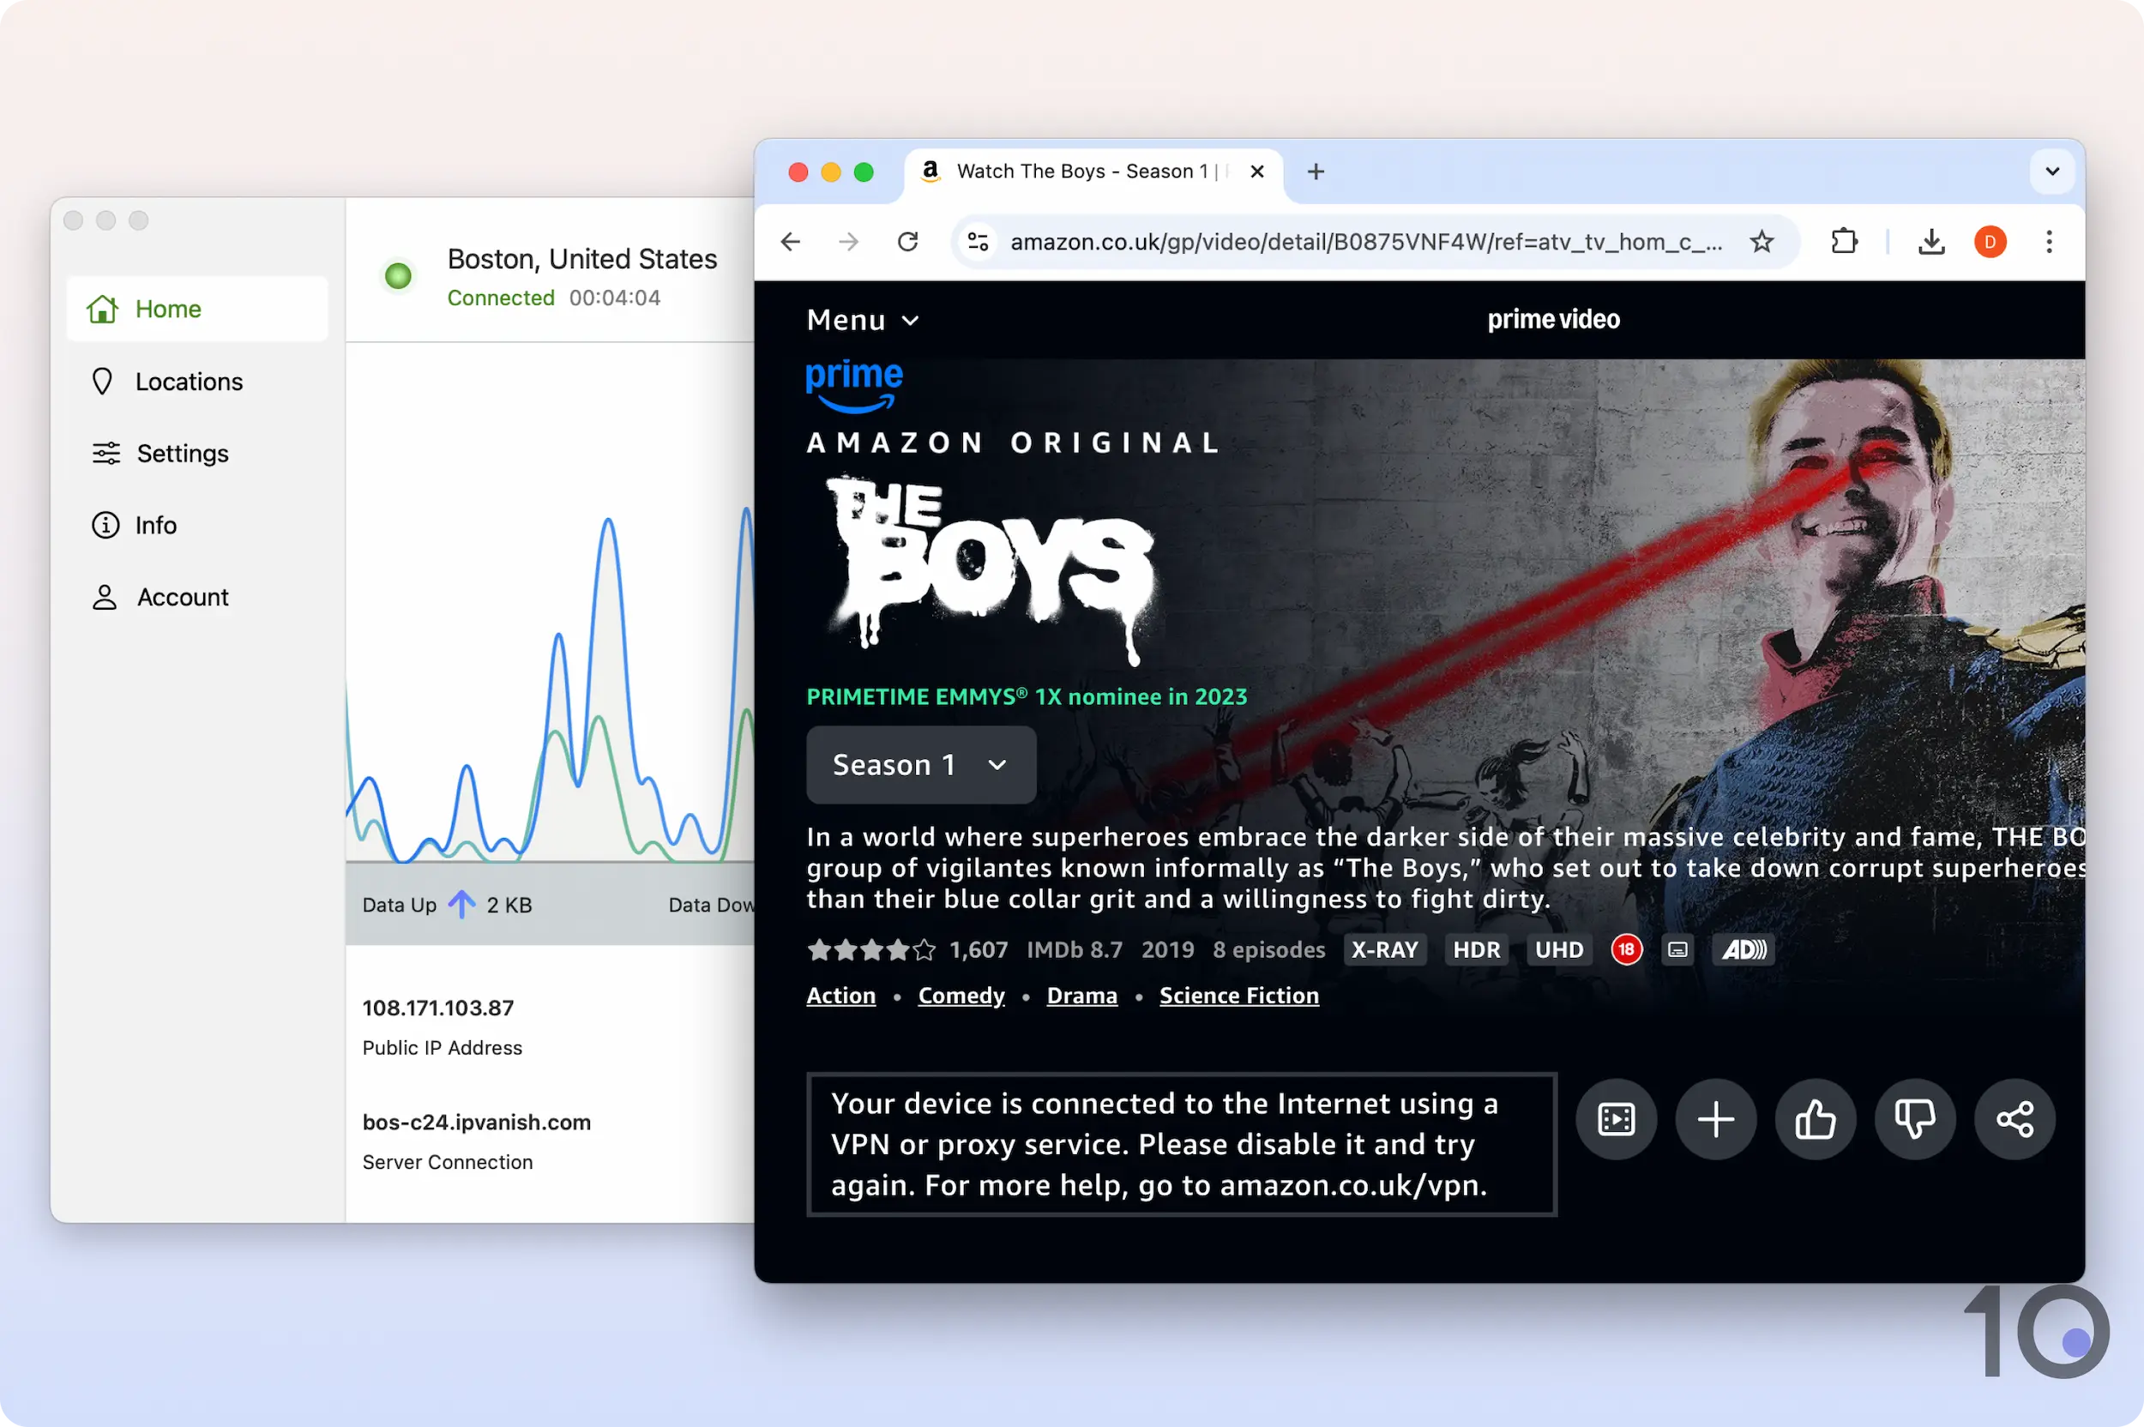Click the thumbs-down icon on The Boys

click(x=1915, y=1118)
